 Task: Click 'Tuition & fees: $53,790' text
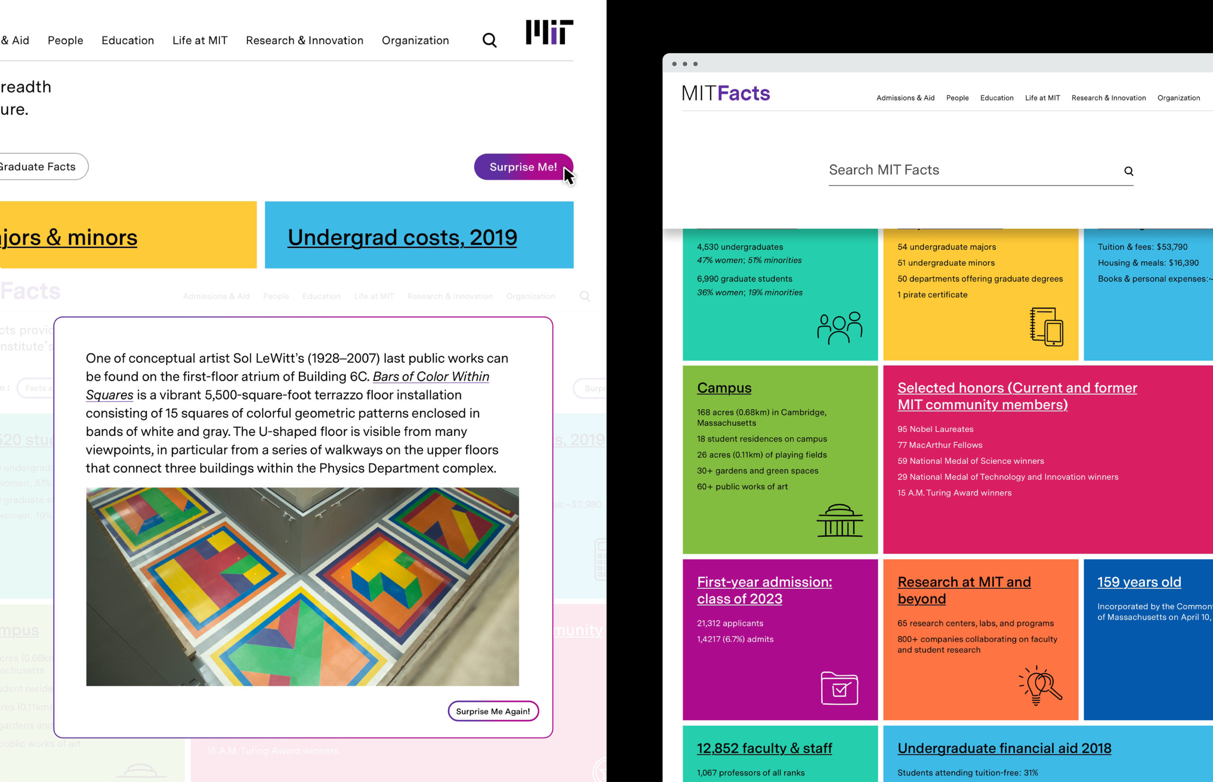(1142, 247)
